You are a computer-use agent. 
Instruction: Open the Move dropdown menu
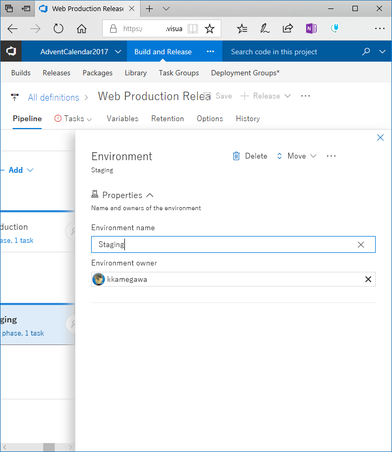[x=297, y=156]
